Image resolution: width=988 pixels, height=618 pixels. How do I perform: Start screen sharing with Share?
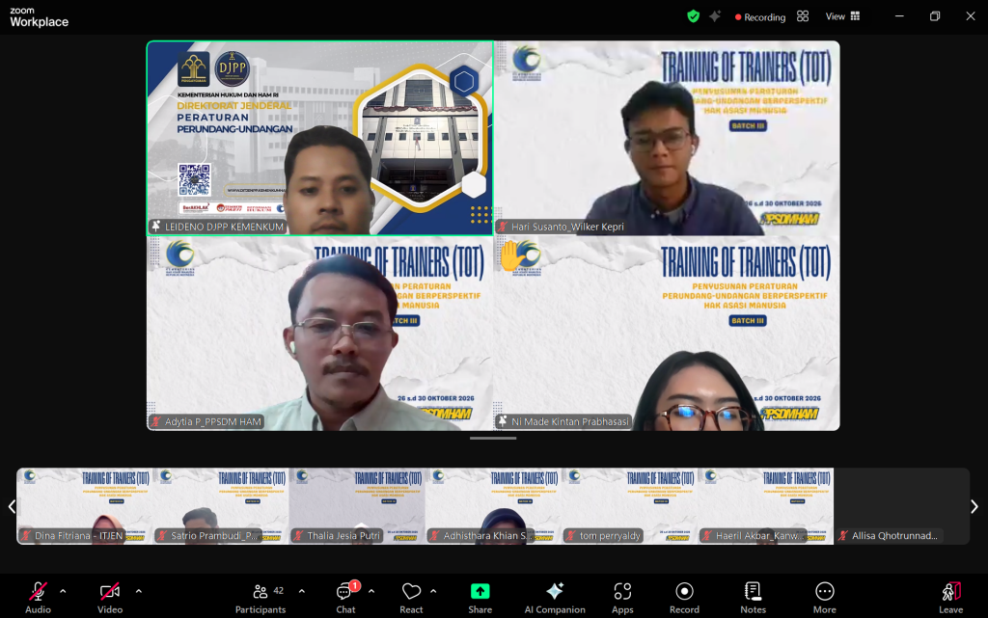coord(480,597)
